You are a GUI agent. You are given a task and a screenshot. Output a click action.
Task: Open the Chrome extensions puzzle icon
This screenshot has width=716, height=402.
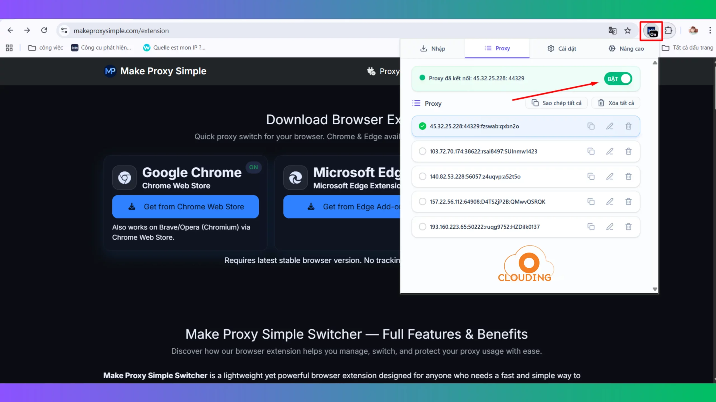[x=668, y=30]
